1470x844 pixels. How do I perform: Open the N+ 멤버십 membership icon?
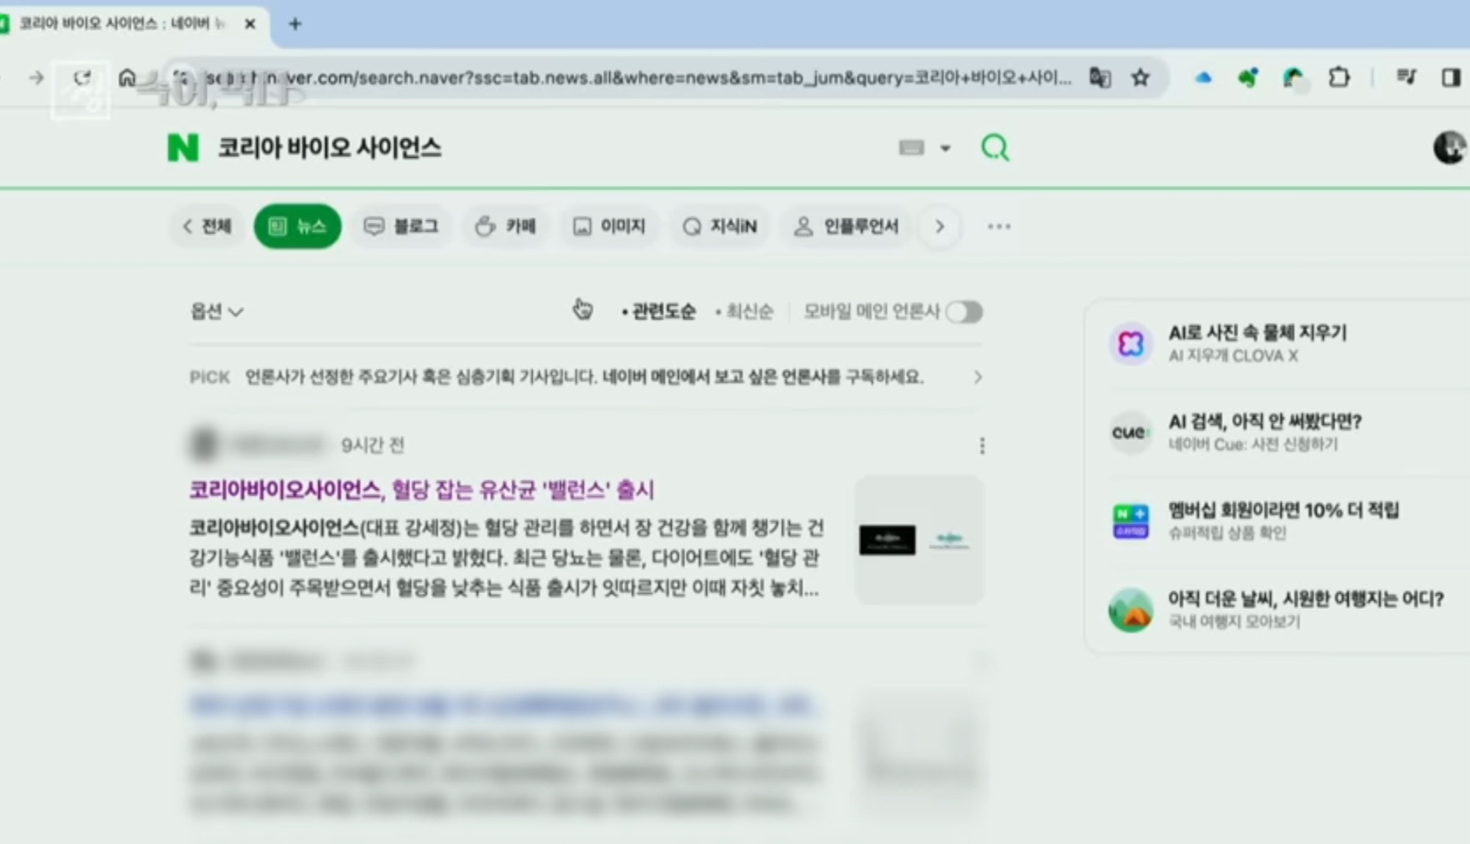[x=1129, y=521]
